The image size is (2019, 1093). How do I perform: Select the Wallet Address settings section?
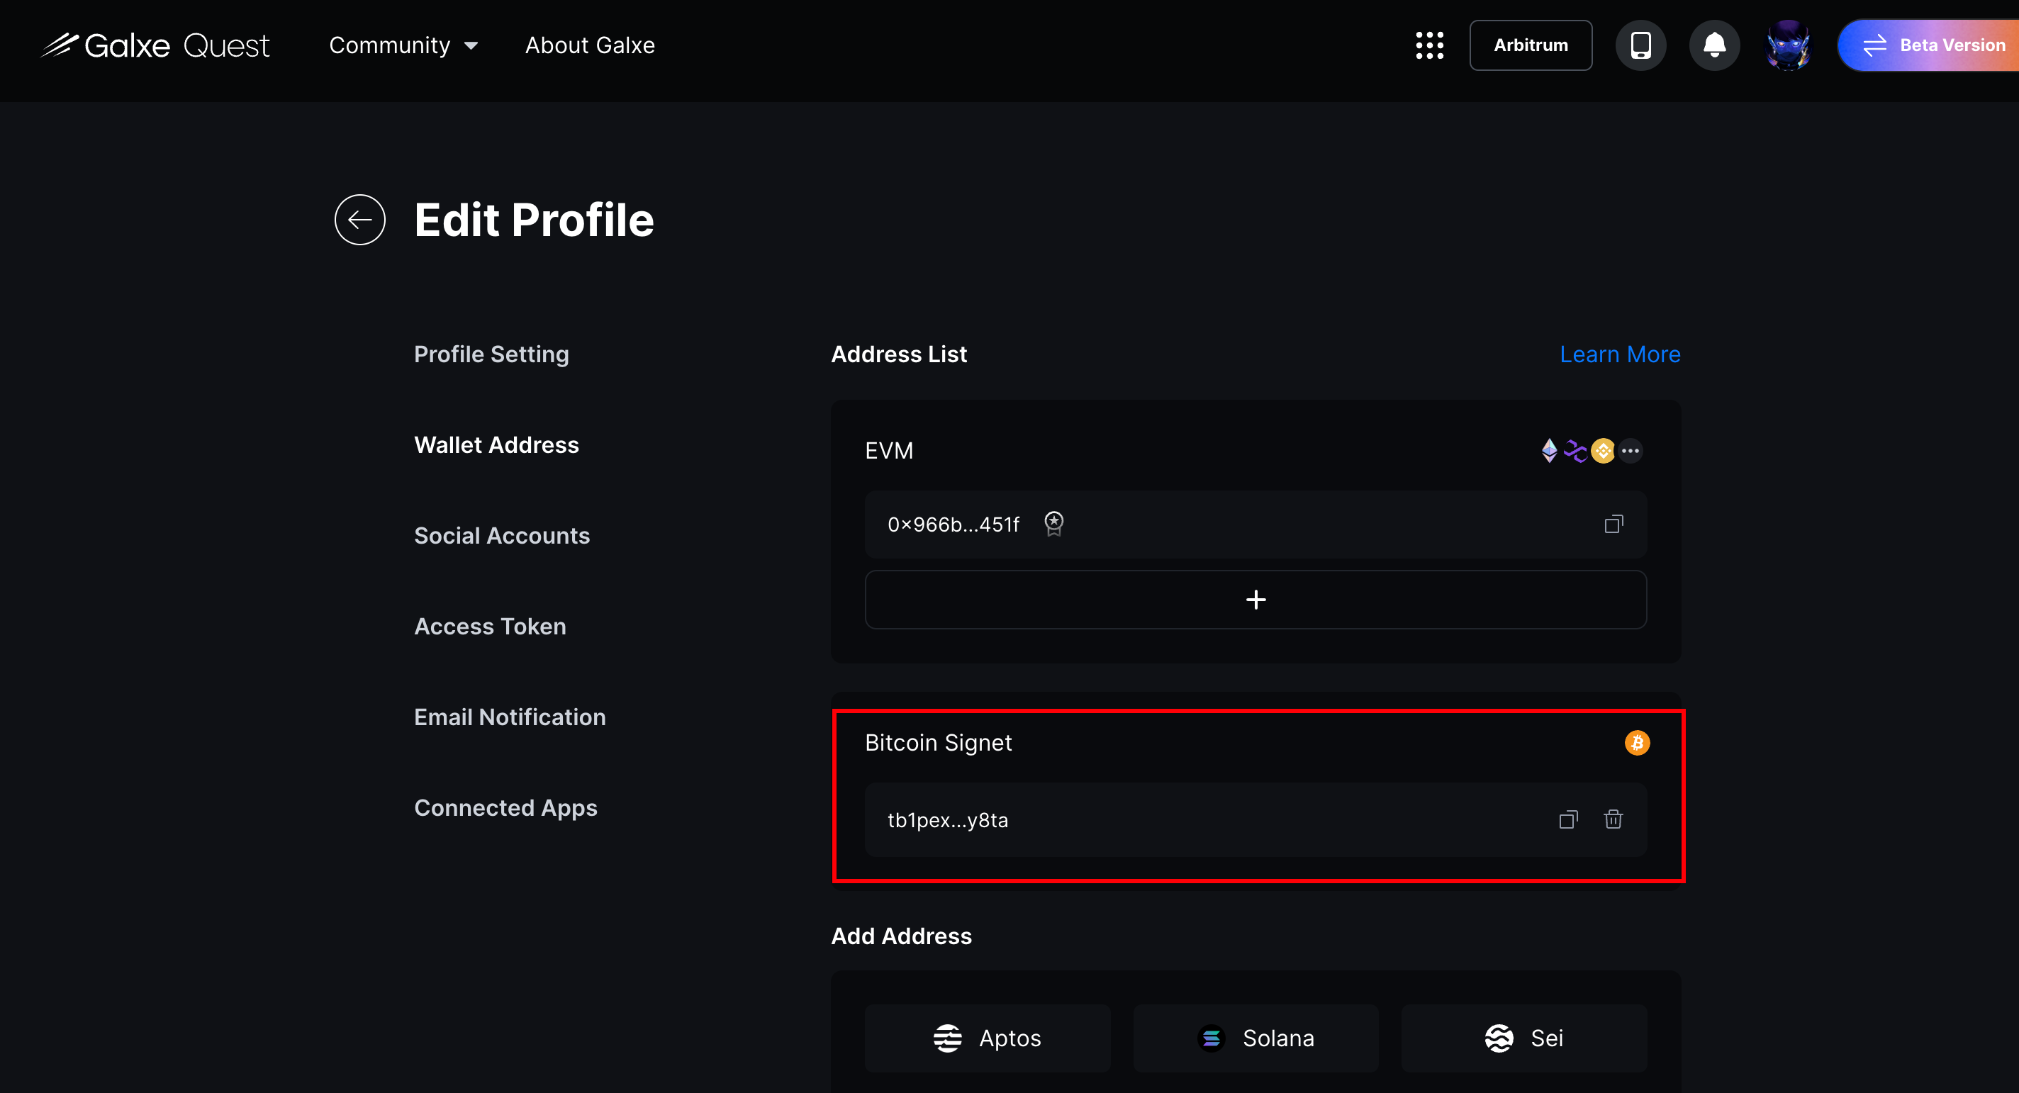[x=497, y=444]
